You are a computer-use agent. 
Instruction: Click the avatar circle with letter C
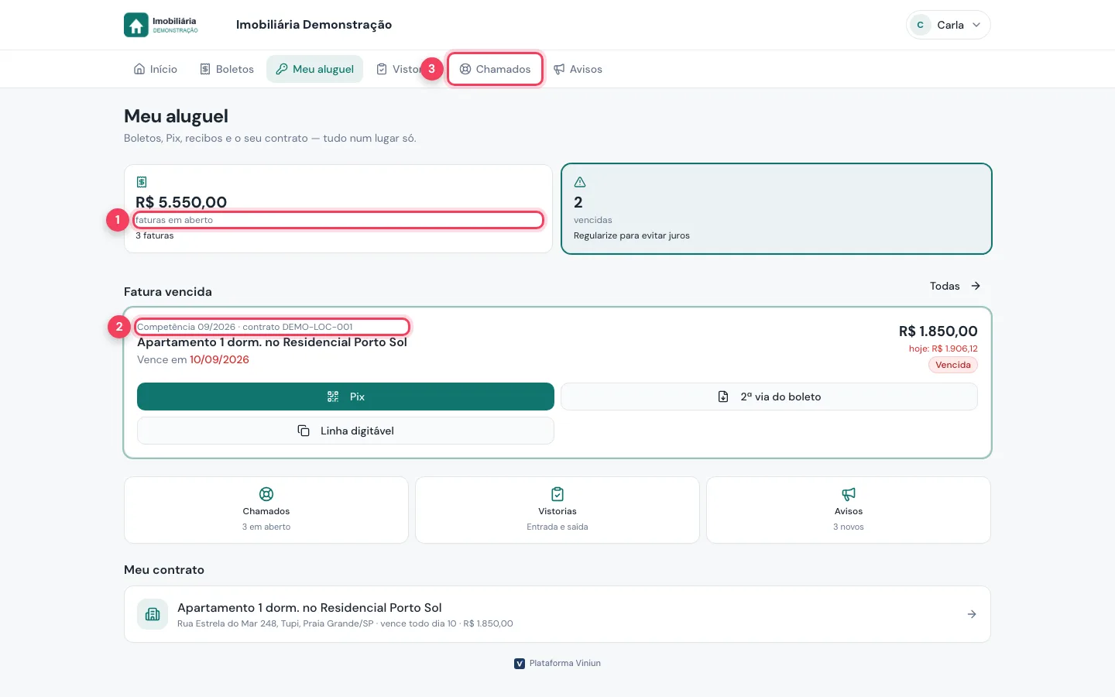[x=920, y=25]
